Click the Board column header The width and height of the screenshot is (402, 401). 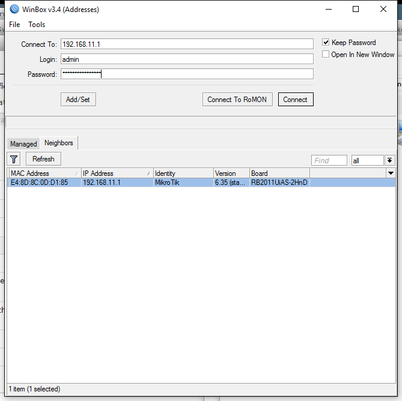(279, 173)
